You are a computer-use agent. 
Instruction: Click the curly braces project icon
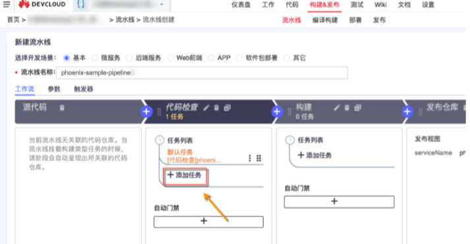(x=80, y=4)
